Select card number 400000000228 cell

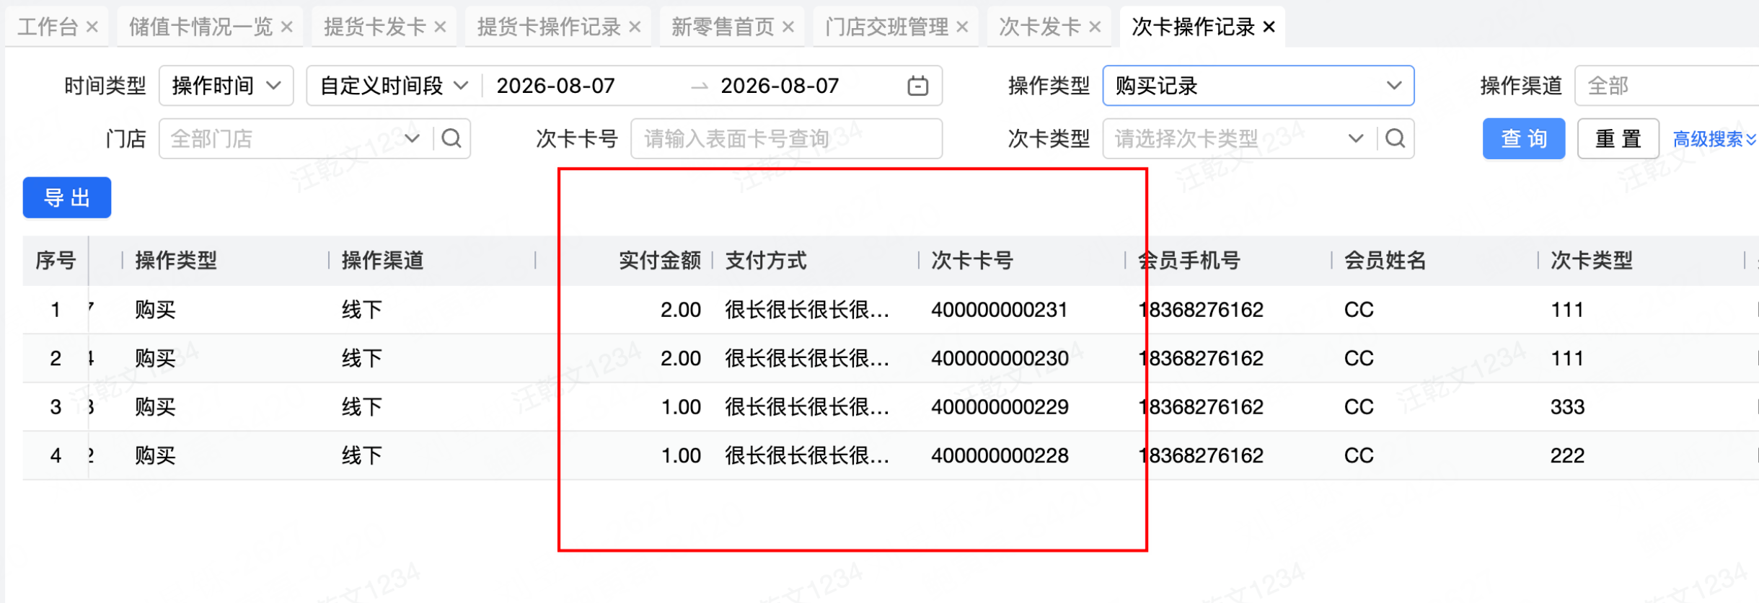tap(1000, 455)
